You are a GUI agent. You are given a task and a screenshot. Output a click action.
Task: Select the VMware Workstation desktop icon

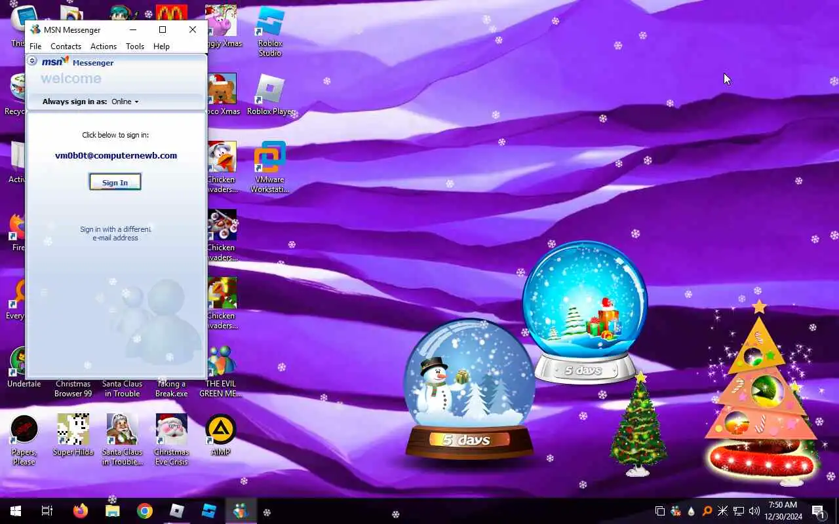(x=269, y=168)
